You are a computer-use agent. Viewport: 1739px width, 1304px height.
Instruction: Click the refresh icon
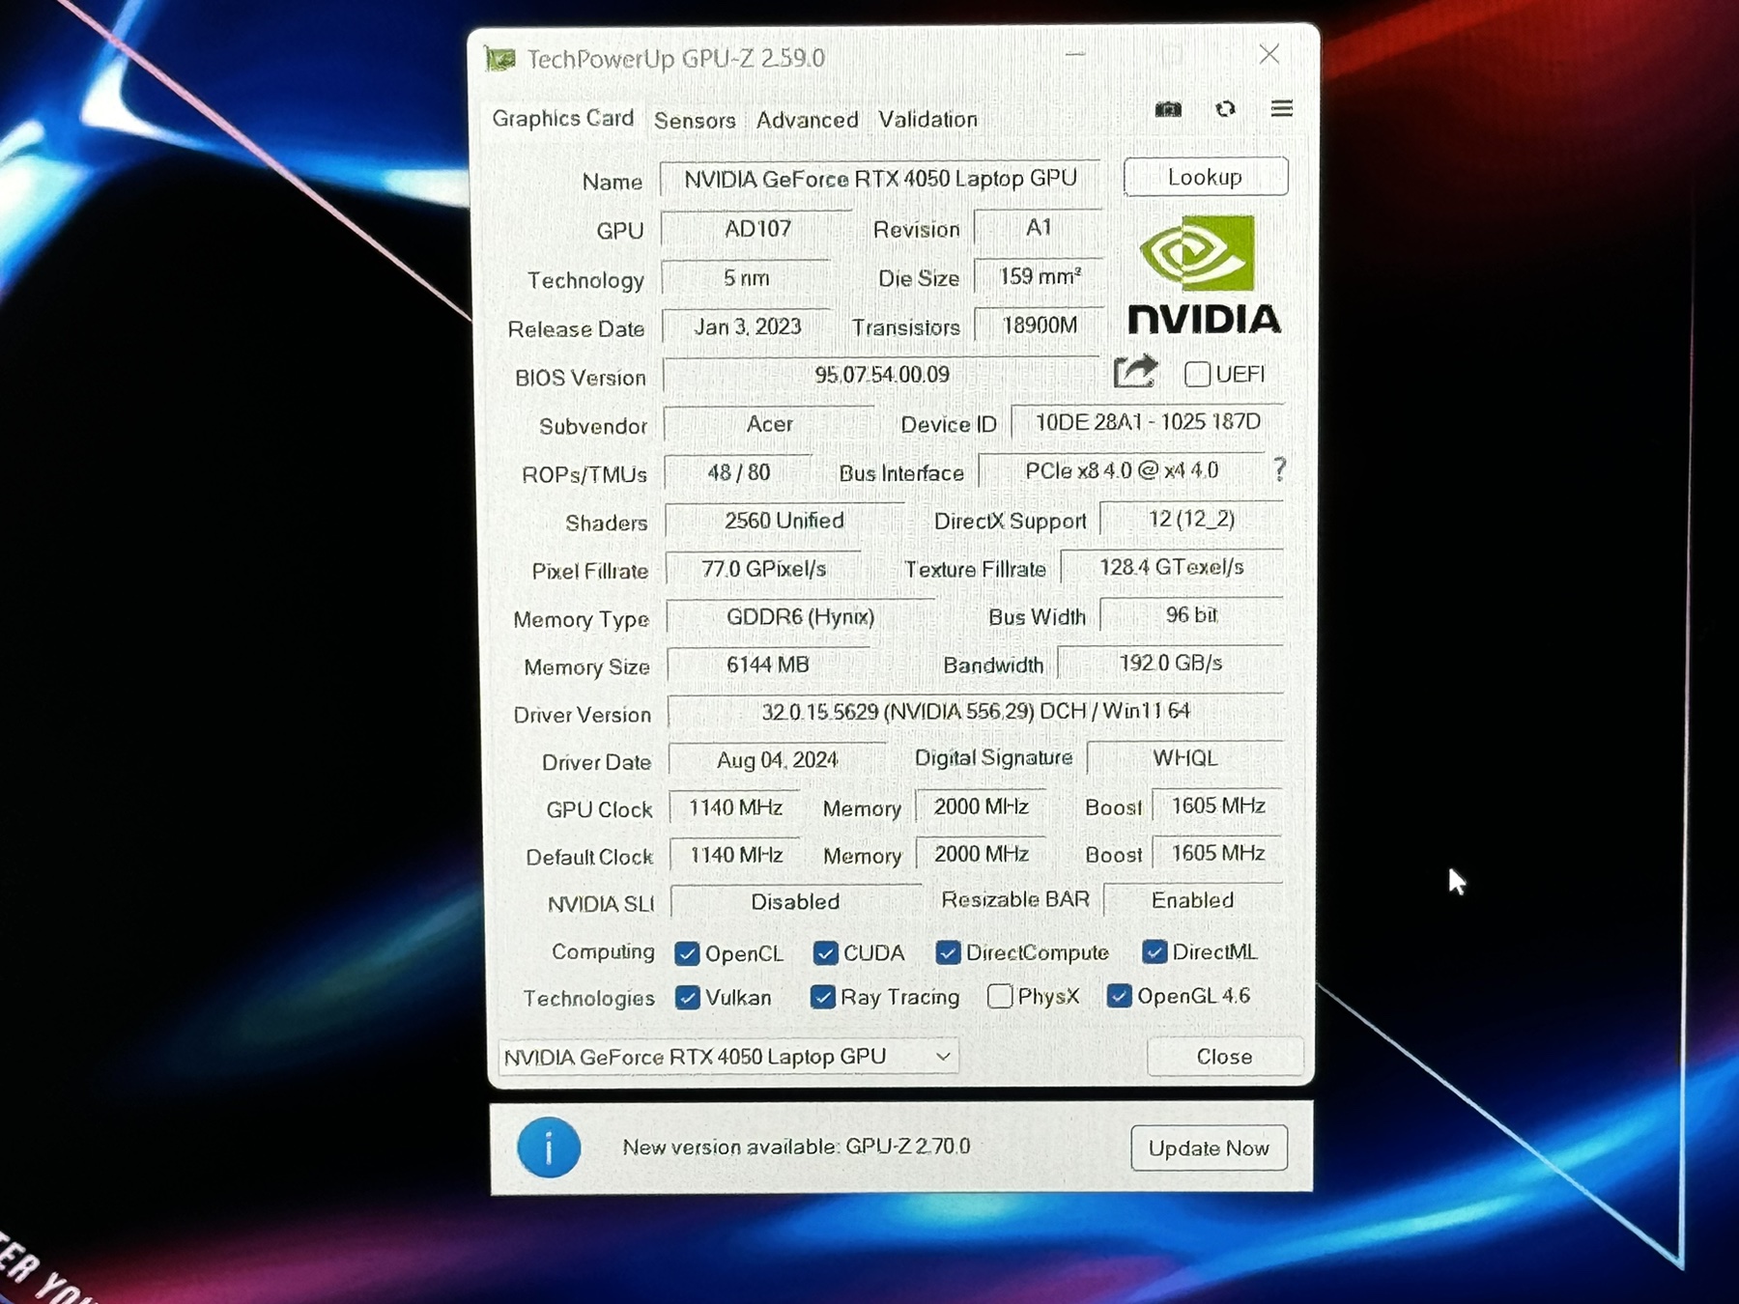(1225, 109)
